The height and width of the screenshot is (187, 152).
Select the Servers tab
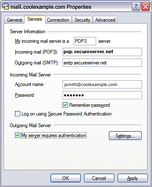point(35,19)
